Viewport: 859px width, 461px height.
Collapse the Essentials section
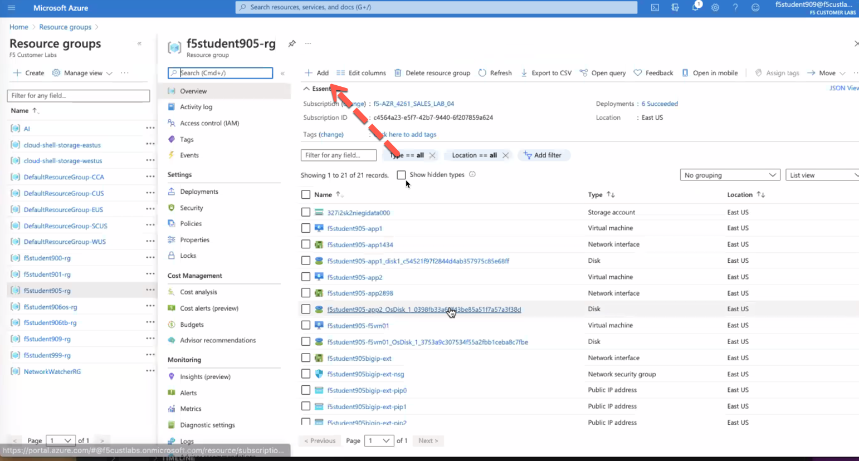pyautogui.click(x=306, y=89)
